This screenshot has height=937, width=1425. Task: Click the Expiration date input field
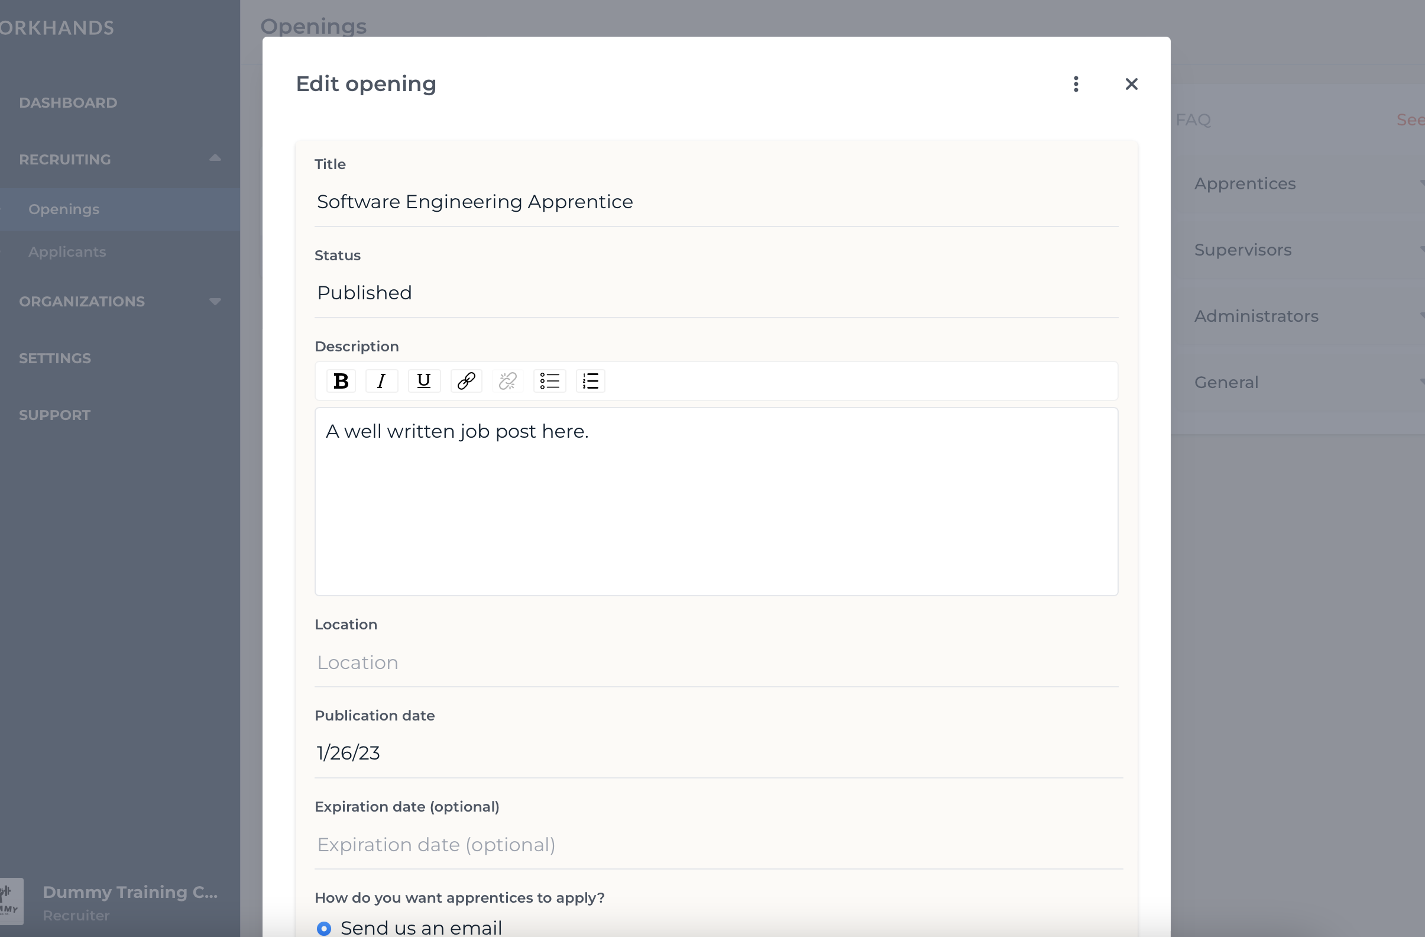[716, 845]
